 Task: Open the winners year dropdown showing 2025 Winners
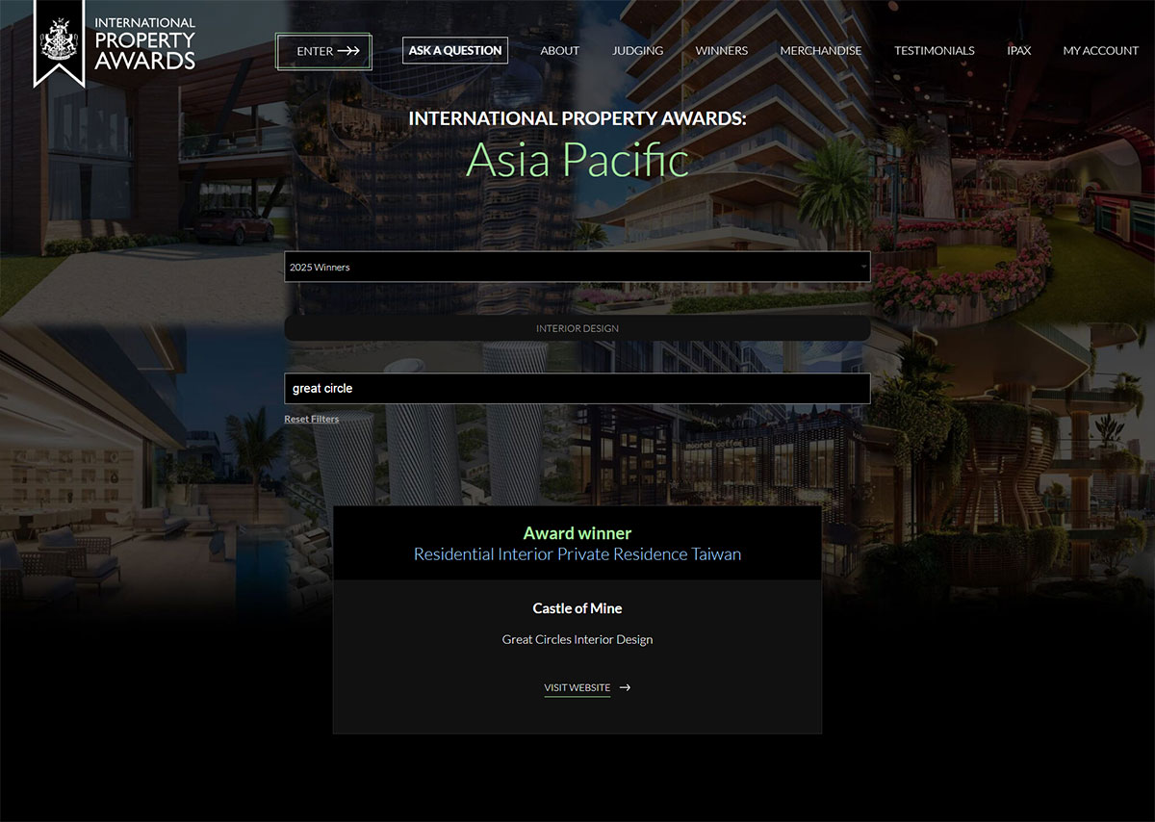[577, 267]
